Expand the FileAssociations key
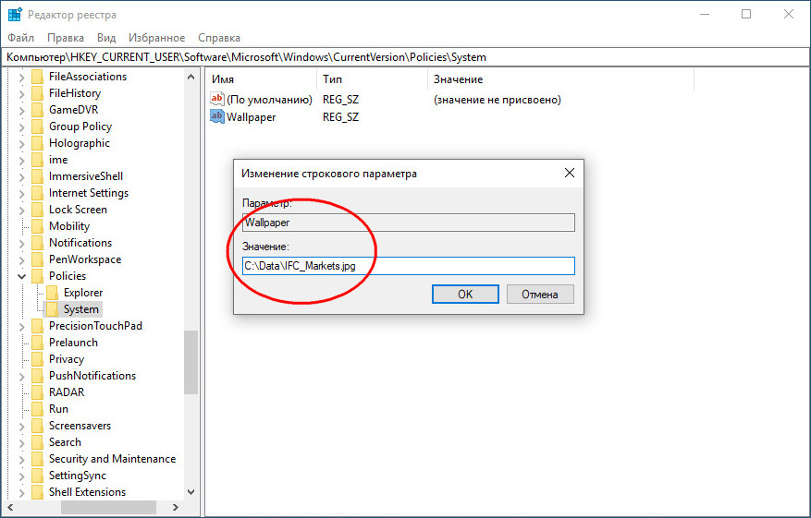The width and height of the screenshot is (811, 518). [x=21, y=78]
